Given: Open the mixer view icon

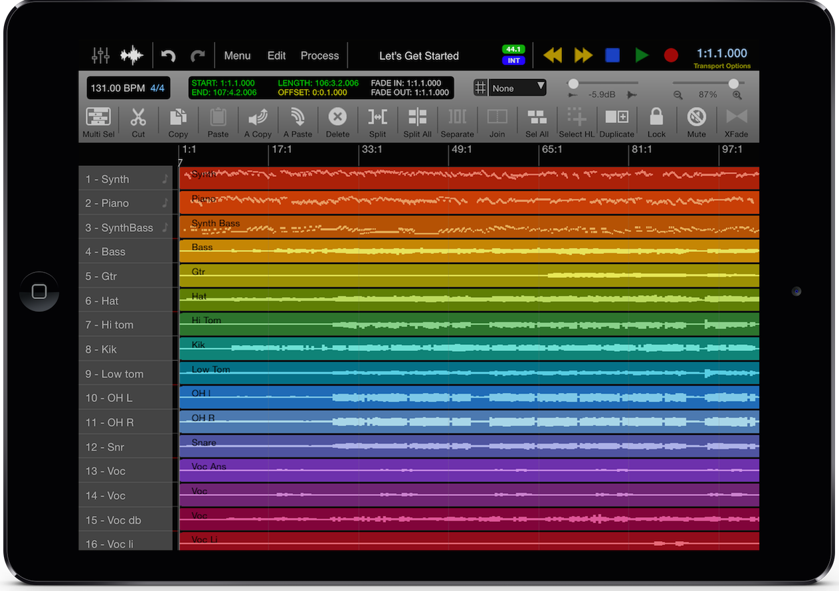Looking at the screenshot, I should pos(100,56).
